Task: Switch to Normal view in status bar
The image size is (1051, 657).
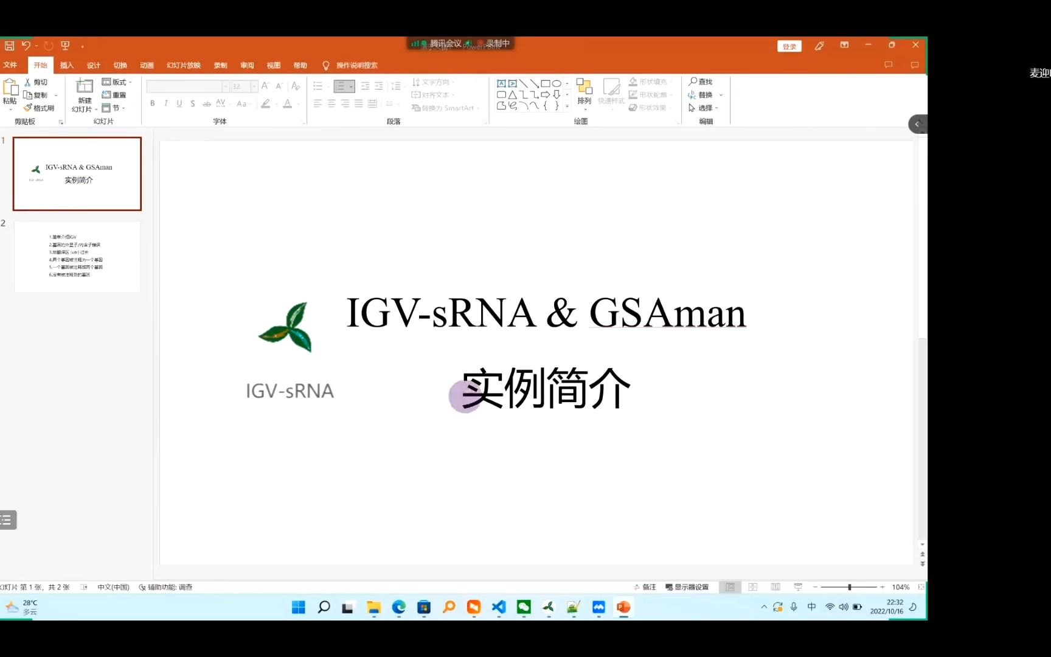Action: [x=730, y=587]
